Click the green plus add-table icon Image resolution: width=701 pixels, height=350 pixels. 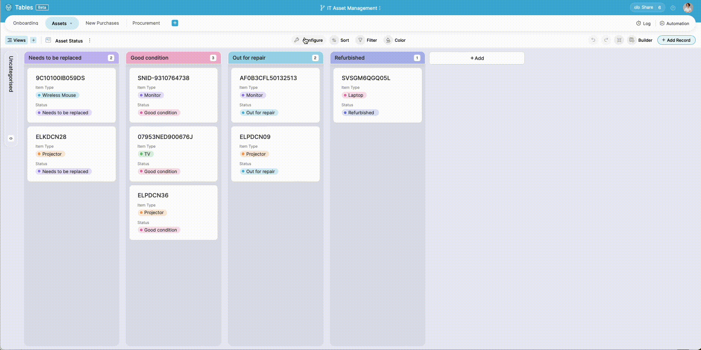175,23
